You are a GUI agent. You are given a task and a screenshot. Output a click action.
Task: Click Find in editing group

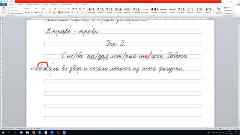[x=228, y=7]
